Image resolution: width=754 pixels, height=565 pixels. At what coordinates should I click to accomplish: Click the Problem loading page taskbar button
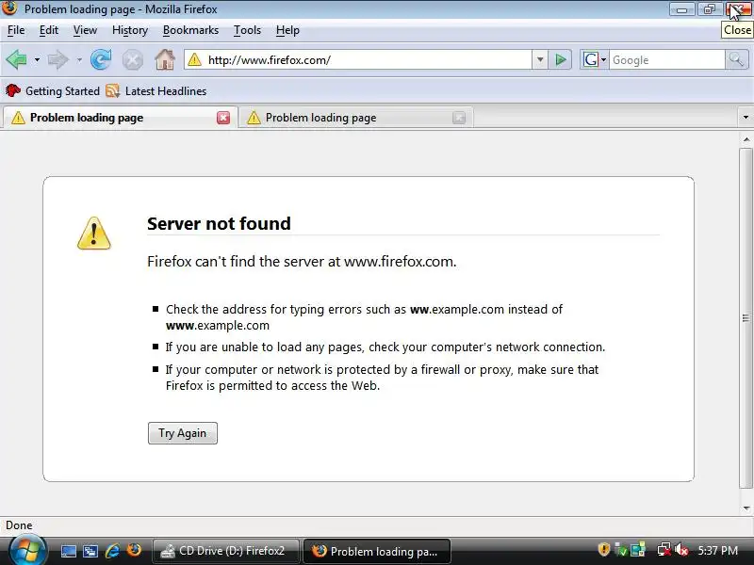coord(376,551)
